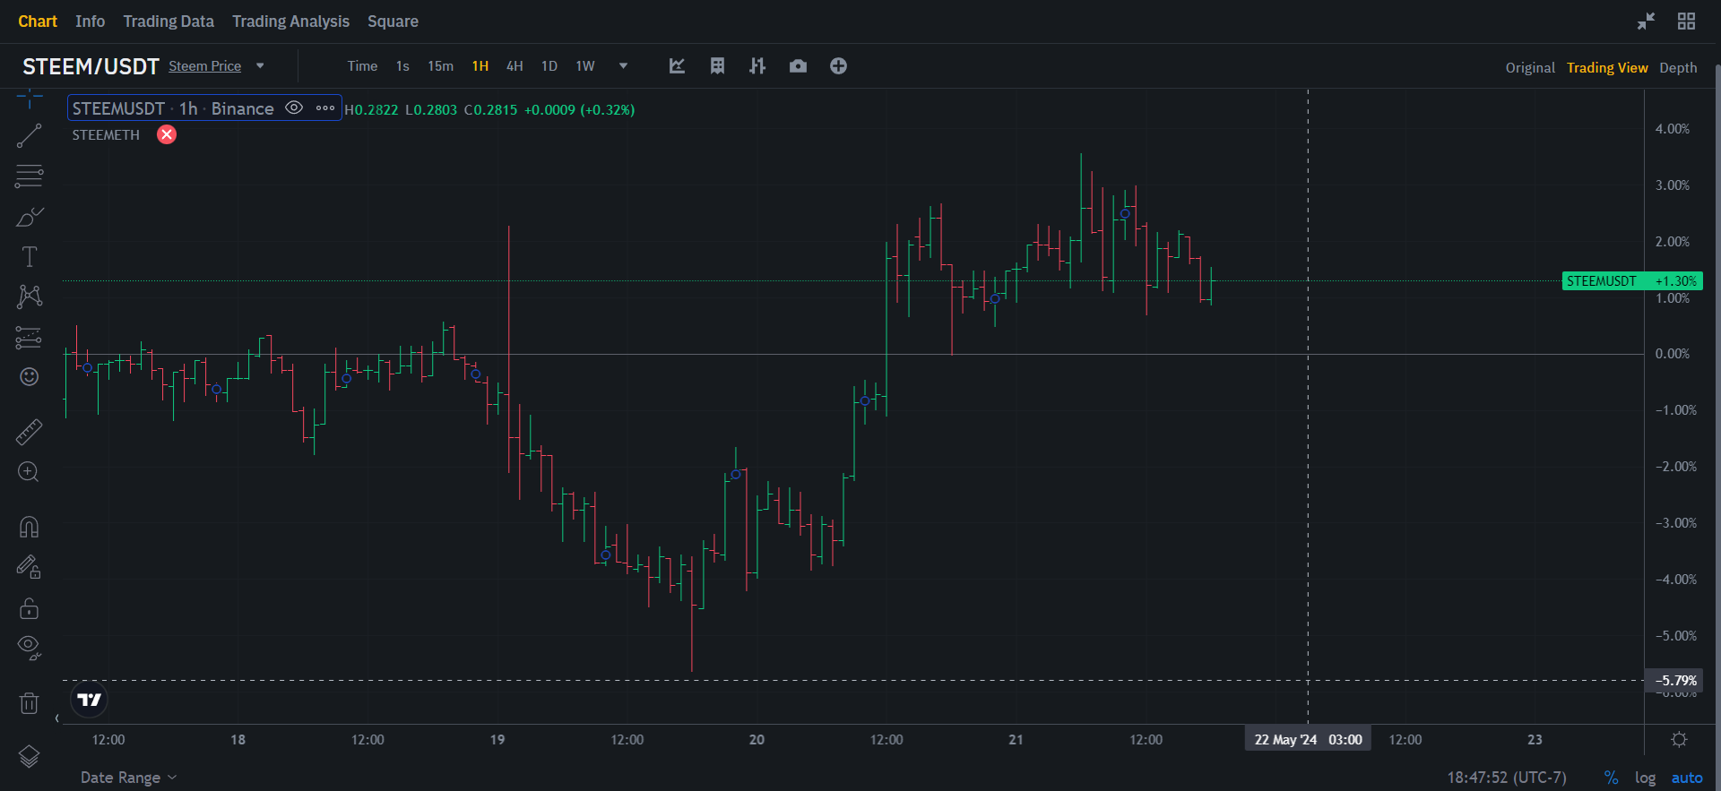Open the grid layout icon
The height and width of the screenshot is (791, 1721).
click(x=1686, y=21)
